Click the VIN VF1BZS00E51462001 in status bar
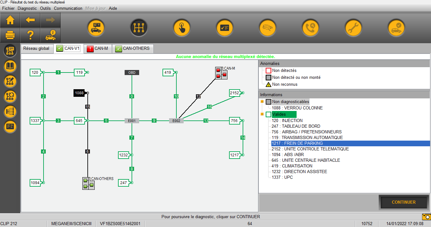This screenshot has height=227, width=431. pyautogui.click(x=120, y=224)
